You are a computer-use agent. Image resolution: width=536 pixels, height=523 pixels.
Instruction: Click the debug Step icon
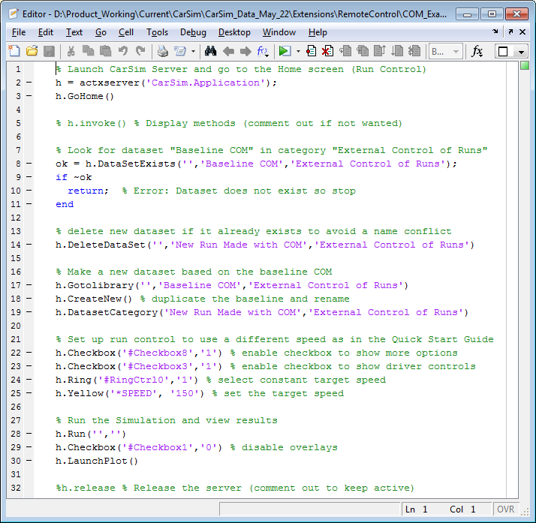click(x=345, y=51)
